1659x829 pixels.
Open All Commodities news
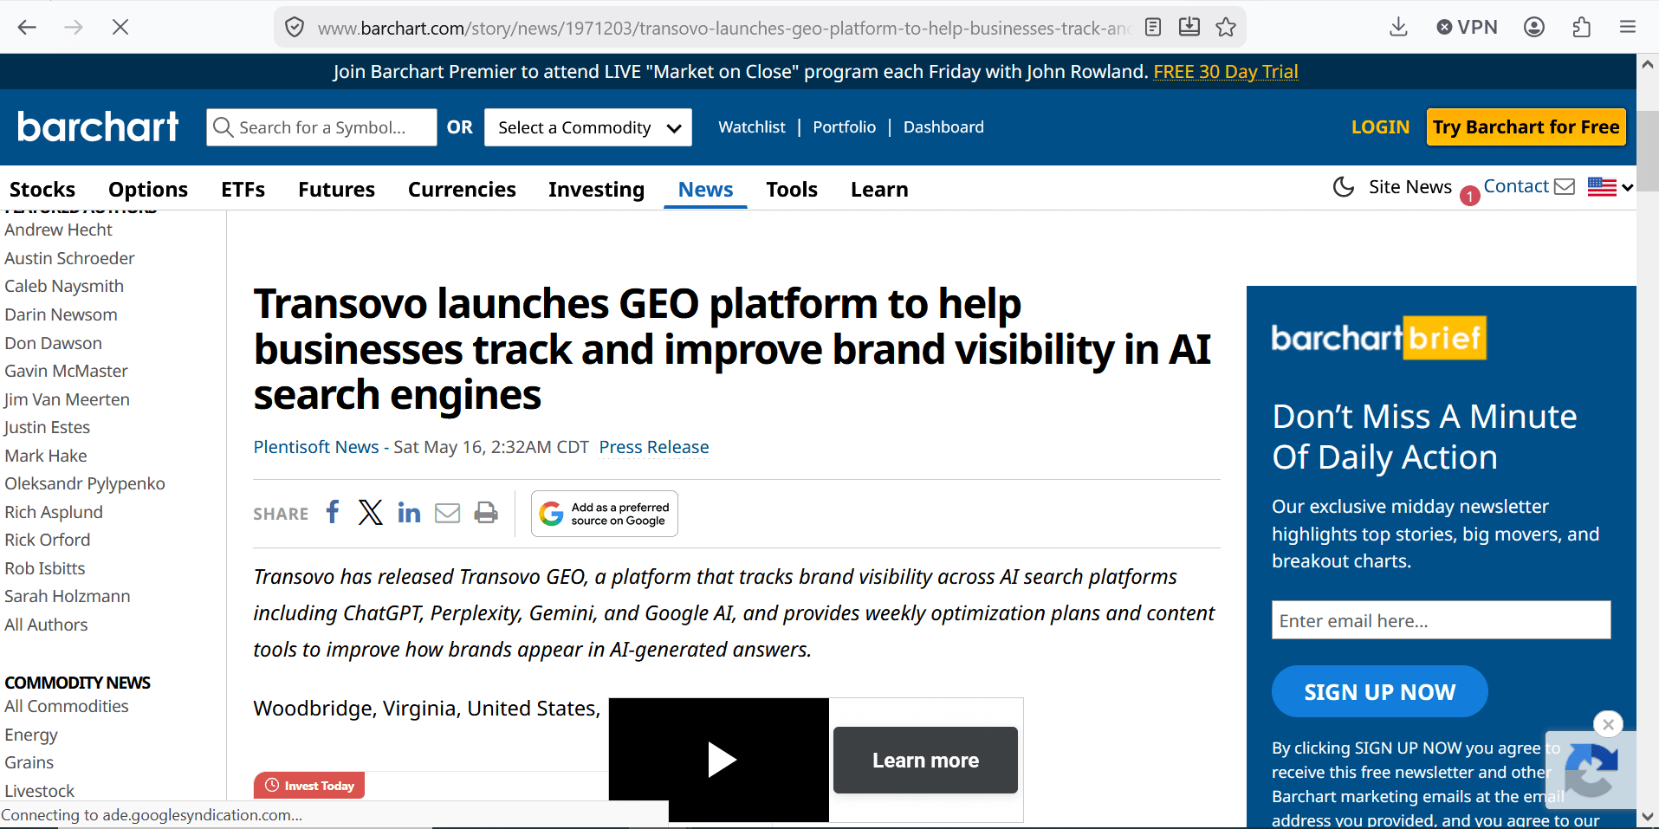coord(67,706)
